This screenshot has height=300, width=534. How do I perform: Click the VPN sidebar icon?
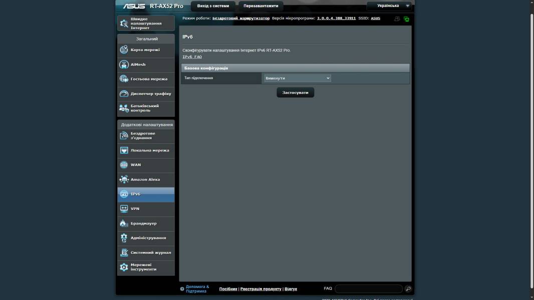[x=124, y=208]
